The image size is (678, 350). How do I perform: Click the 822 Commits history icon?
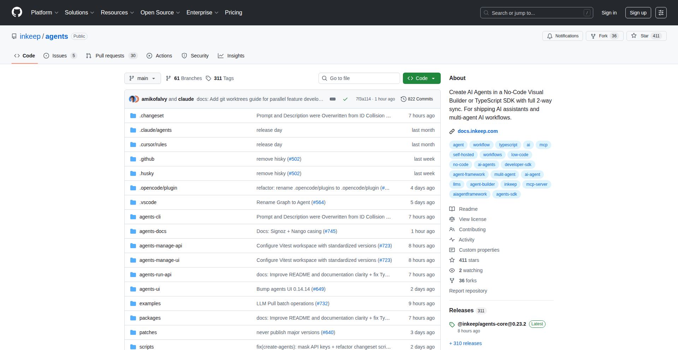[404, 99]
